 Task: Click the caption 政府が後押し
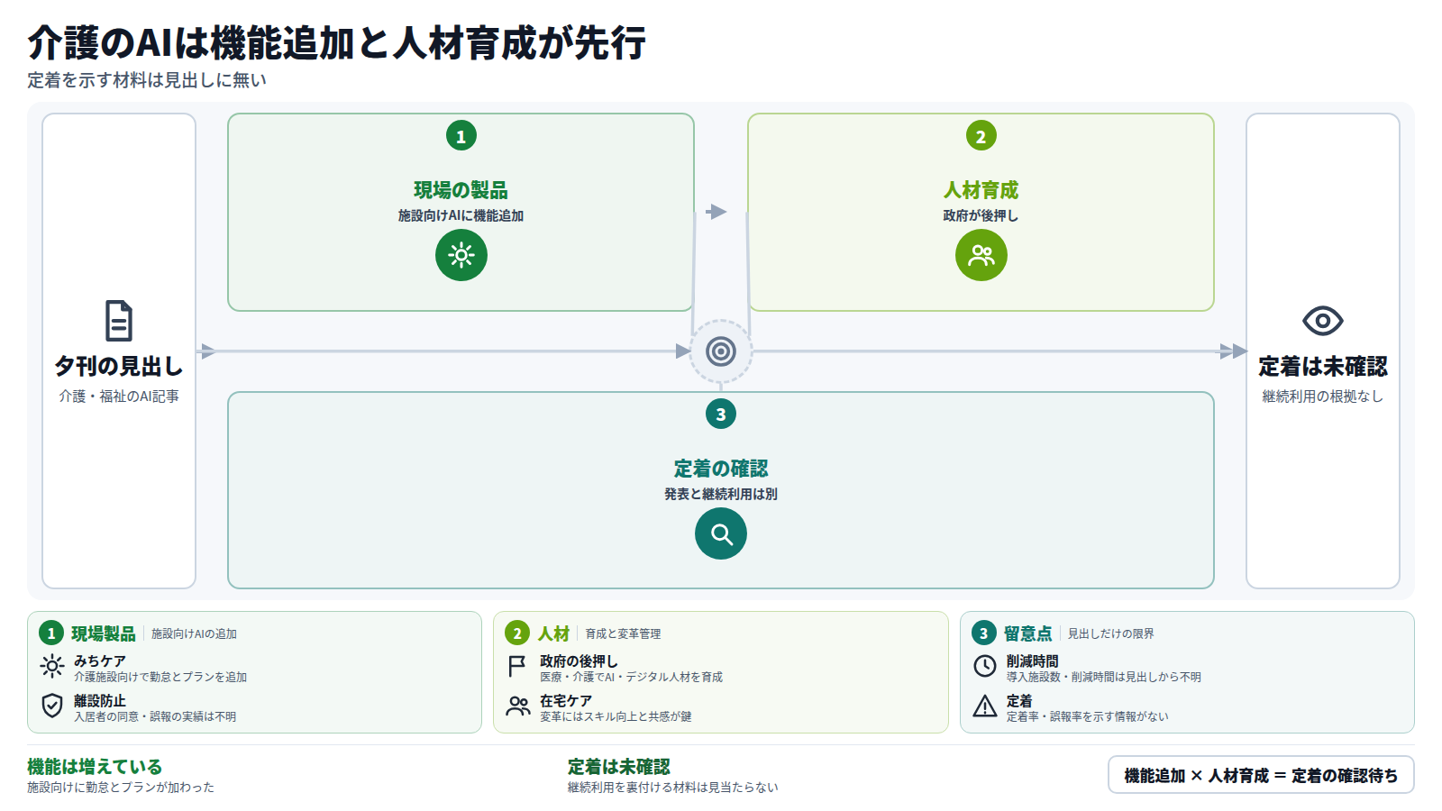pyautogui.click(x=981, y=215)
